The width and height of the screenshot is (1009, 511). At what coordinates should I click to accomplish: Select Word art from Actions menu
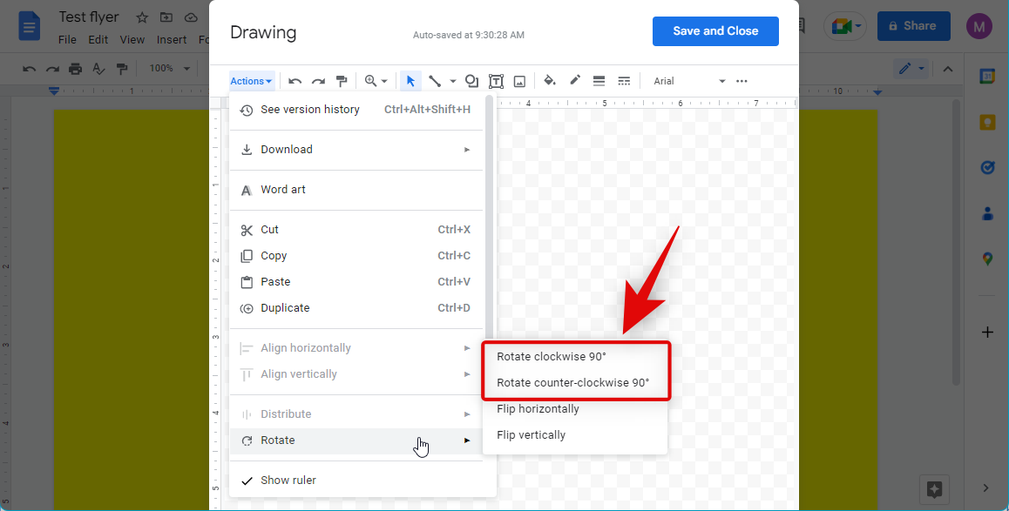[283, 190]
